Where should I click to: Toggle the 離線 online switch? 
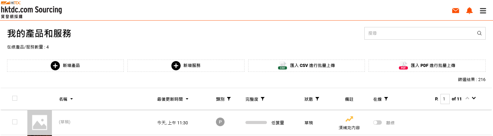coord(377,122)
